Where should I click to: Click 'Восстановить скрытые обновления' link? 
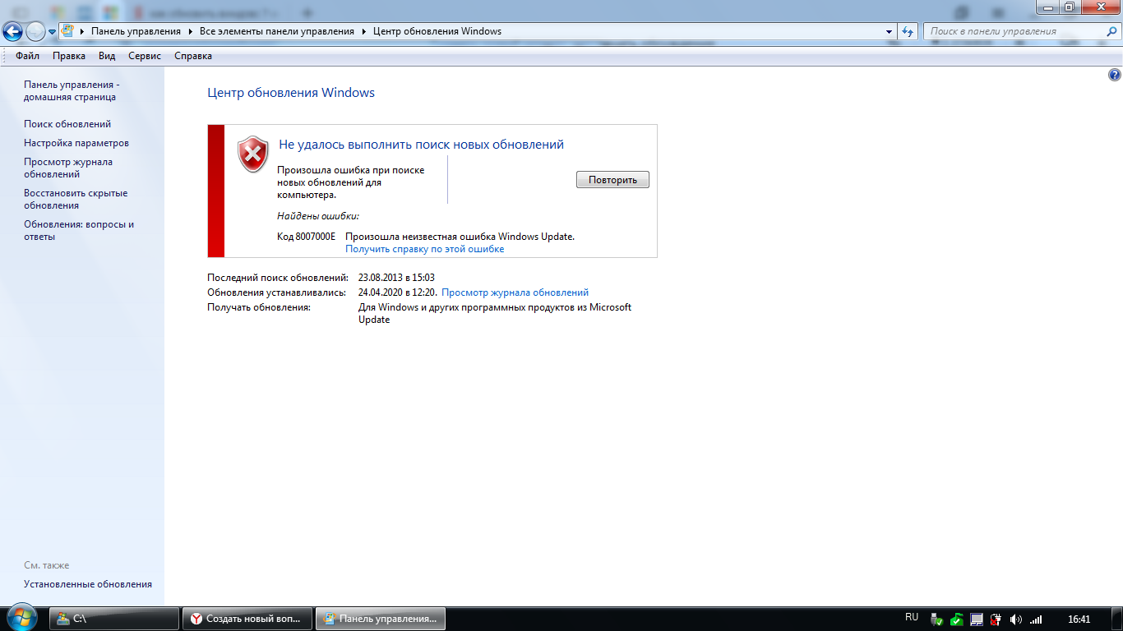tap(76, 199)
